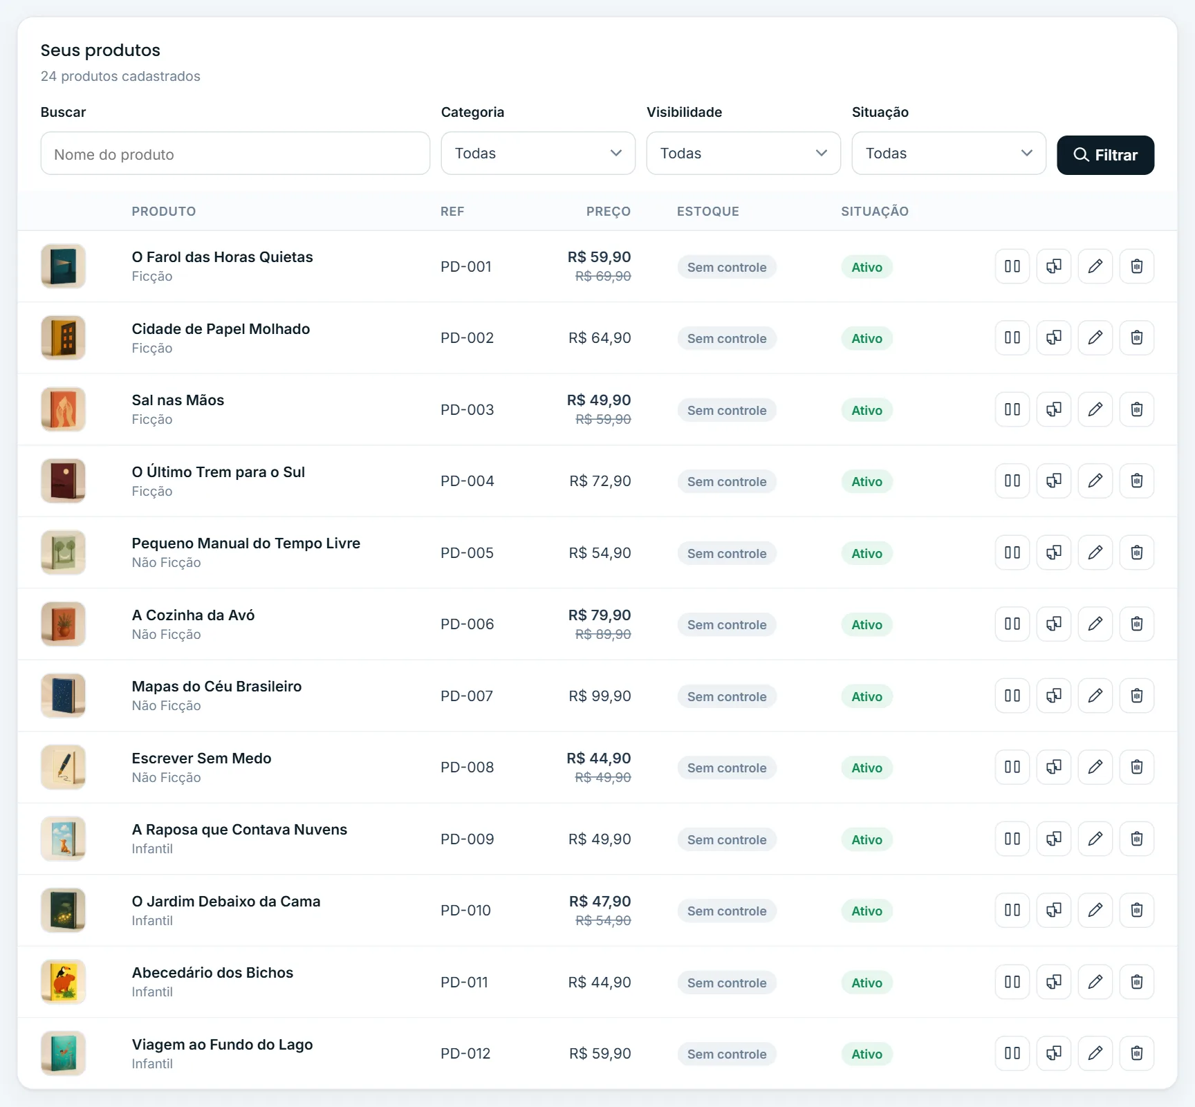Screen dimensions: 1195x1107
Task: Click Sal nas Mãos cover thumbnail
Action: 63,409
